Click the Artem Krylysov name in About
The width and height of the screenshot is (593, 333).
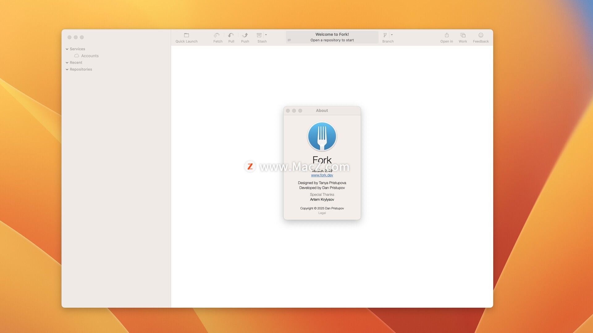tap(322, 199)
